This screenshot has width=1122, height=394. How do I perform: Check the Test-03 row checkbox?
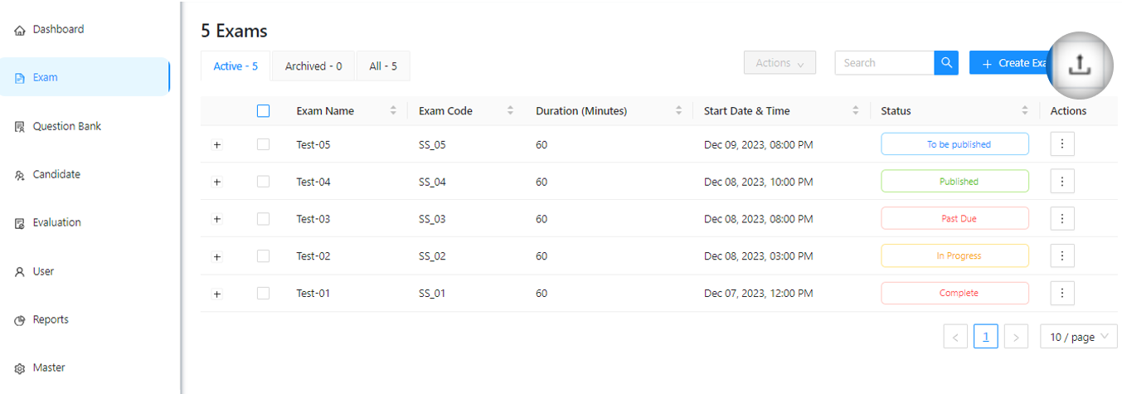(263, 219)
